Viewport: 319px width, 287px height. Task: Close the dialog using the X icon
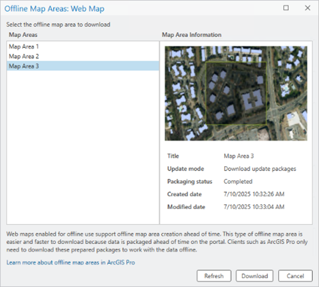(307, 8)
